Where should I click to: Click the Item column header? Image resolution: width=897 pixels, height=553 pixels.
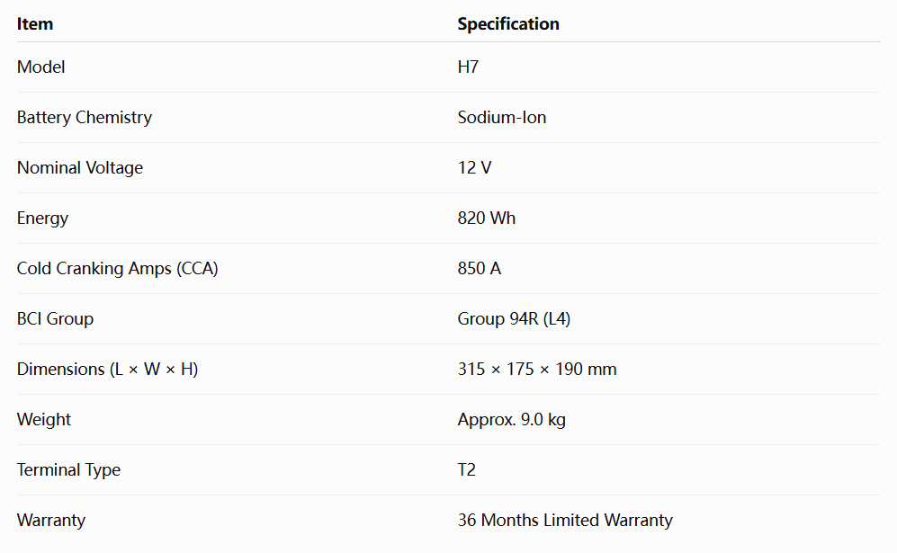click(35, 24)
